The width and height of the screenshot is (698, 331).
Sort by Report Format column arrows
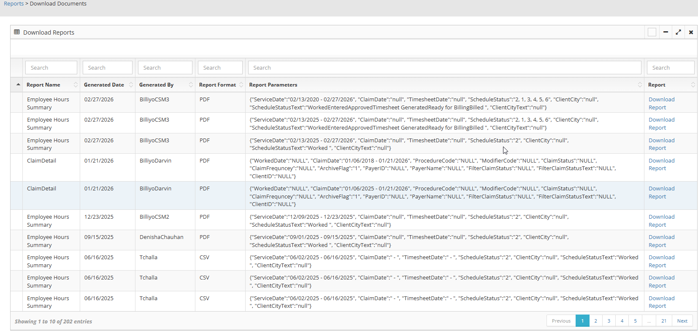click(241, 85)
